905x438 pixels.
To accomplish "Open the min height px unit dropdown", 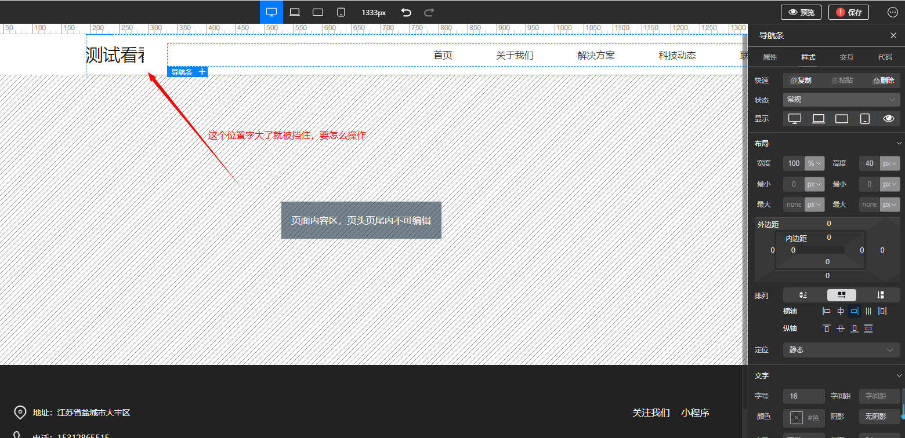I will (x=890, y=184).
